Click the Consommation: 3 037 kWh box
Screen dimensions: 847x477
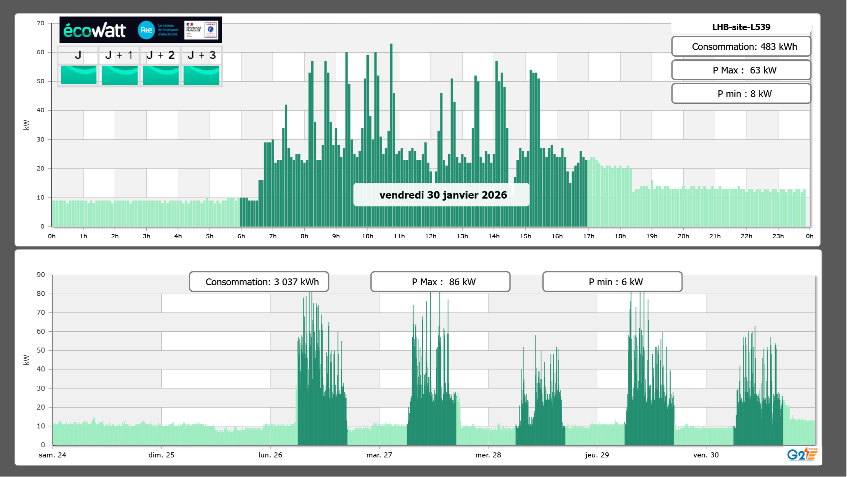[259, 282]
